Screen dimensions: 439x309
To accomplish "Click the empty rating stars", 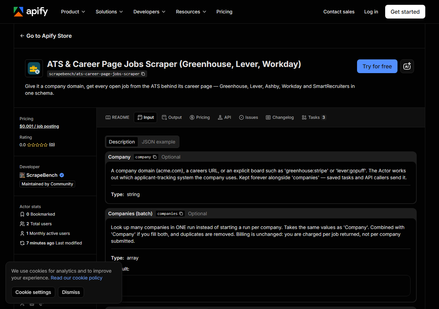I will (x=37, y=145).
